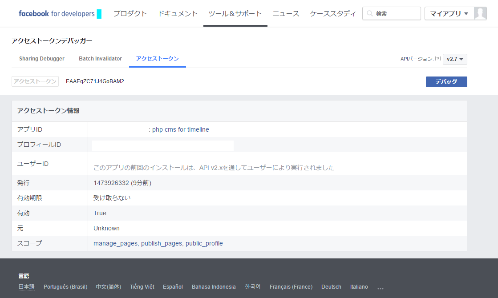Select 한국어 language
Viewport: 498px width, 298px height.
(x=252, y=287)
